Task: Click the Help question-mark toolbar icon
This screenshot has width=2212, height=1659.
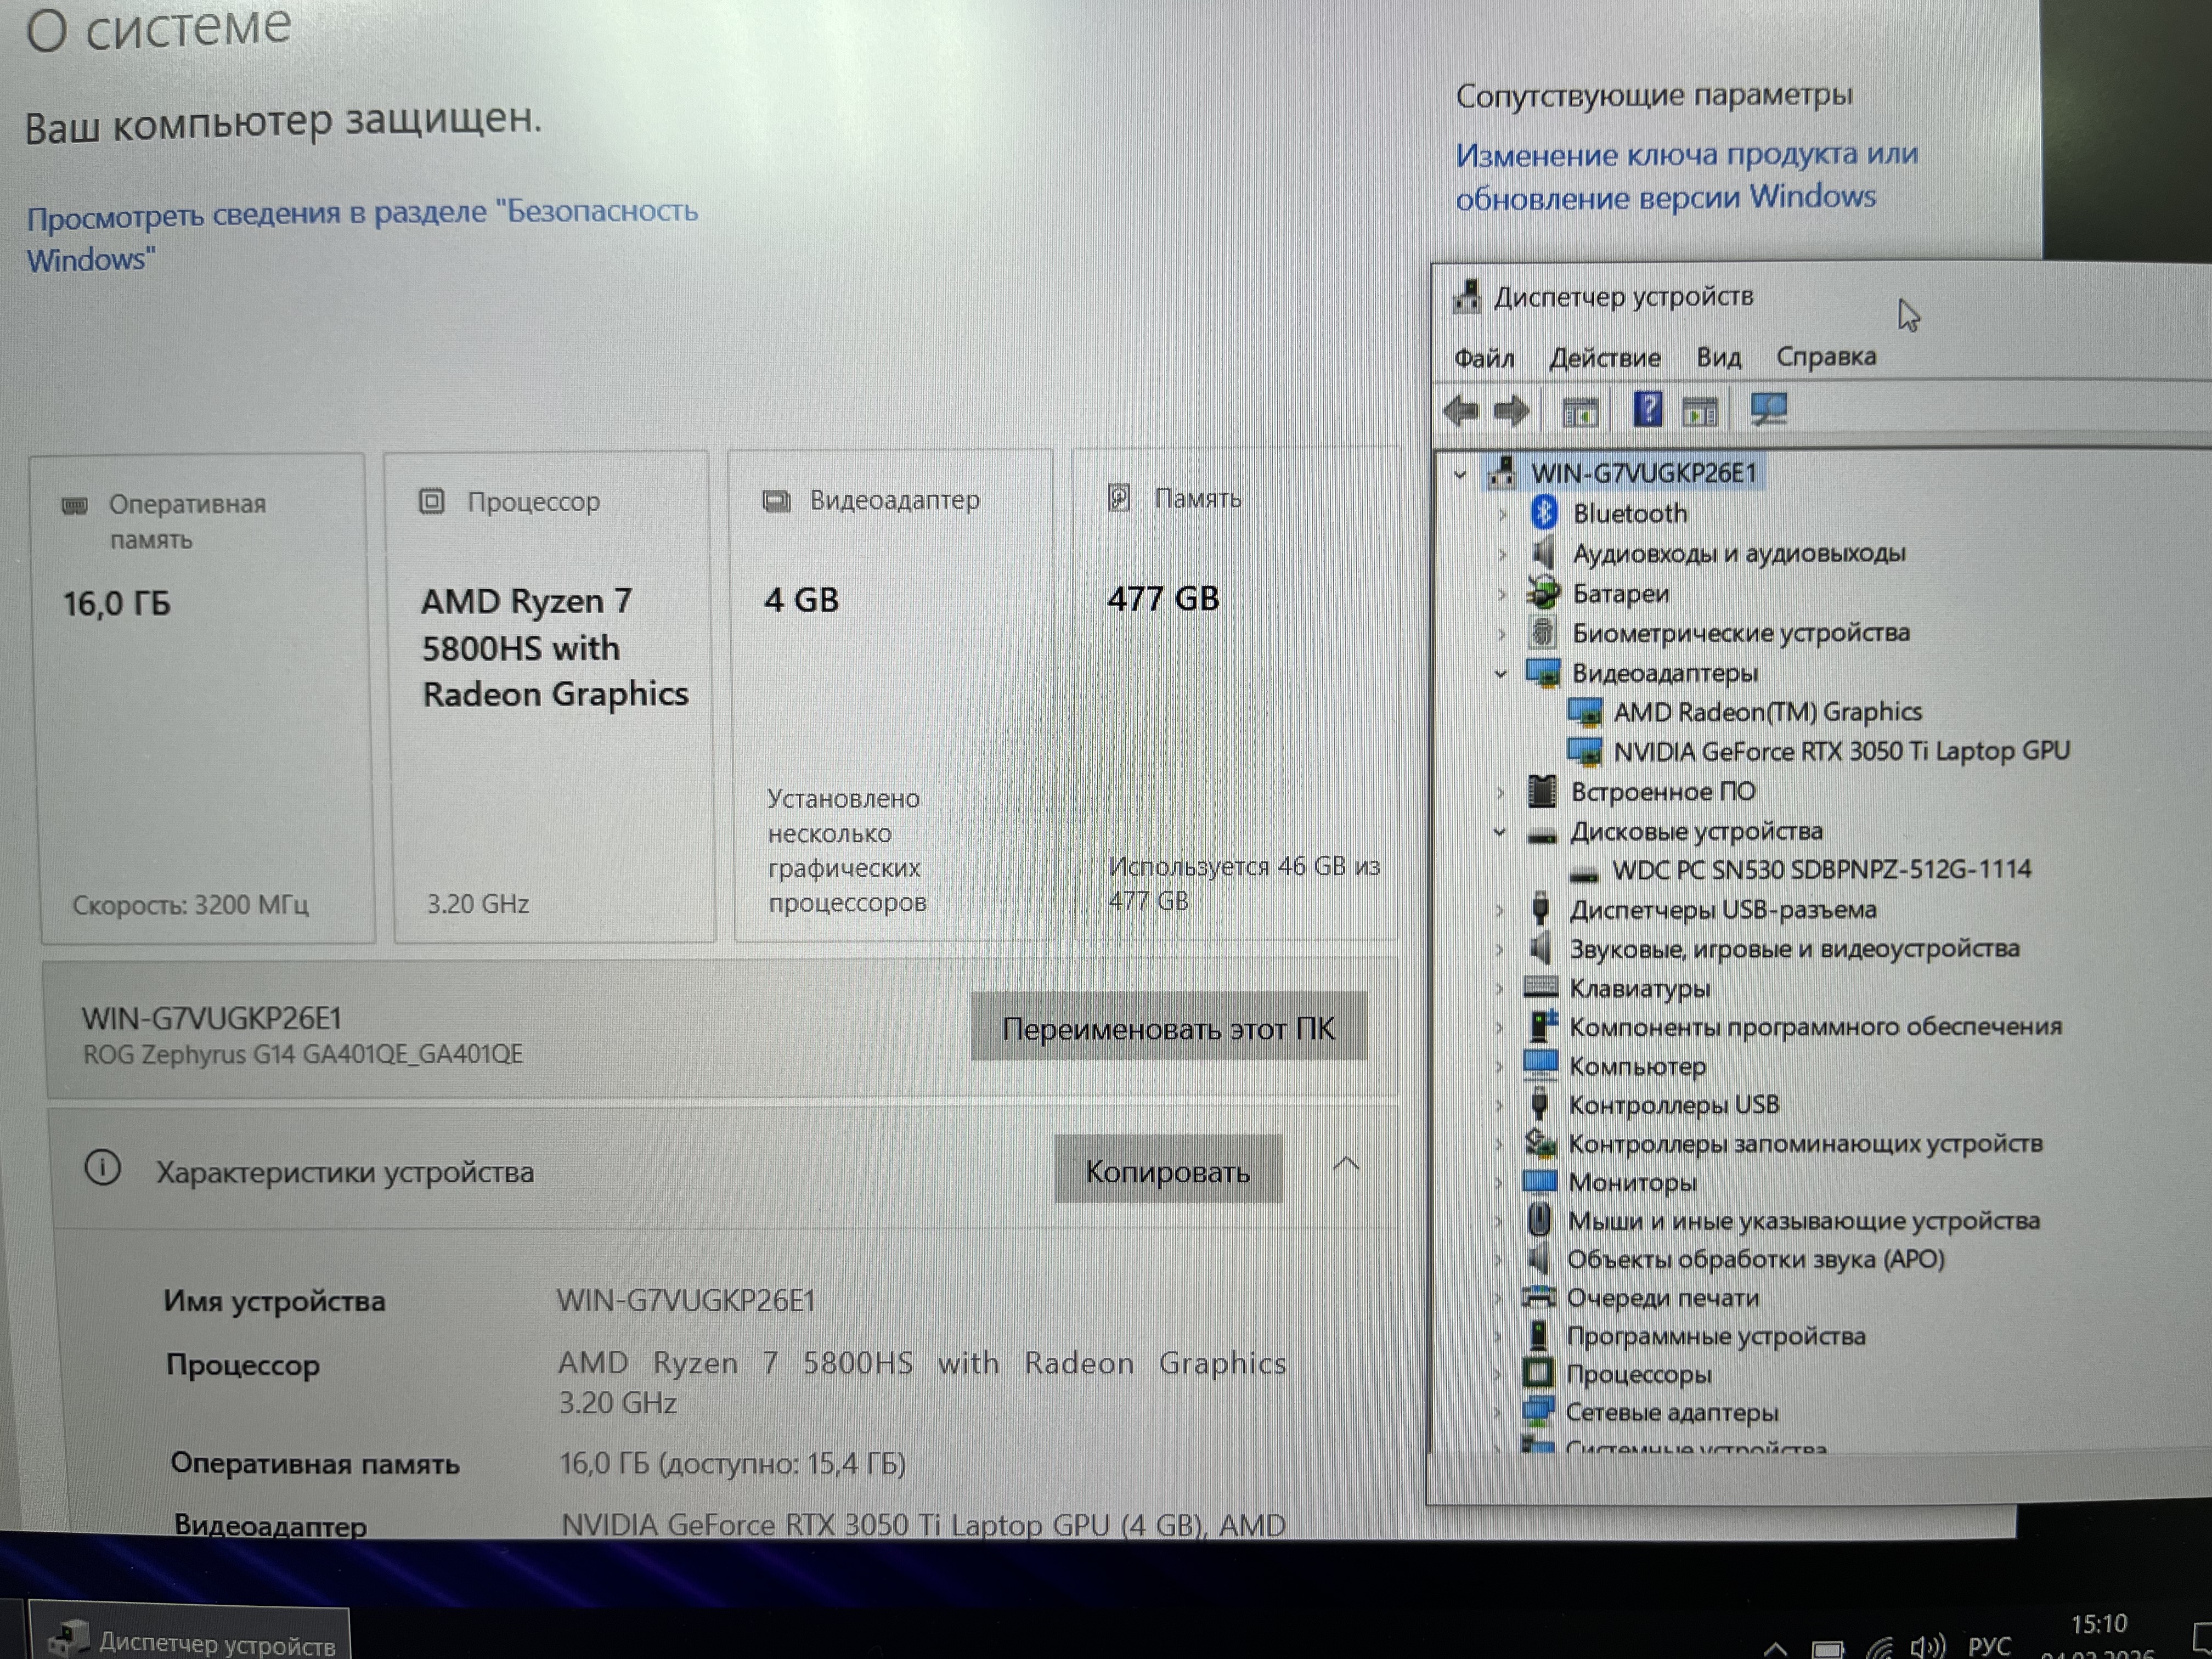Action: pyautogui.click(x=1647, y=409)
